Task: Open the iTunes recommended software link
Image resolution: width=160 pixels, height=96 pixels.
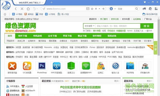Action: tap(92, 47)
